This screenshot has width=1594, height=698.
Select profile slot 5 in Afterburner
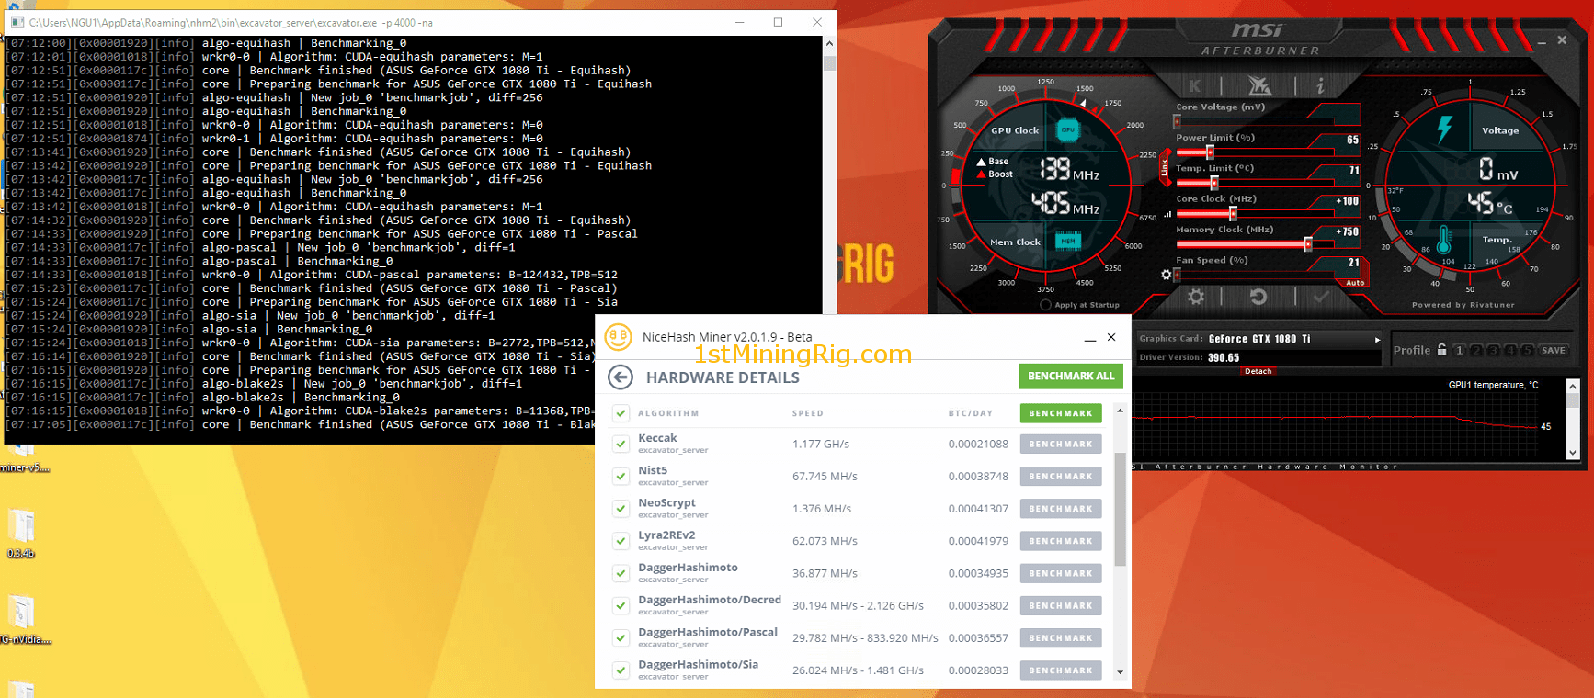pyautogui.click(x=1527, y=350)
